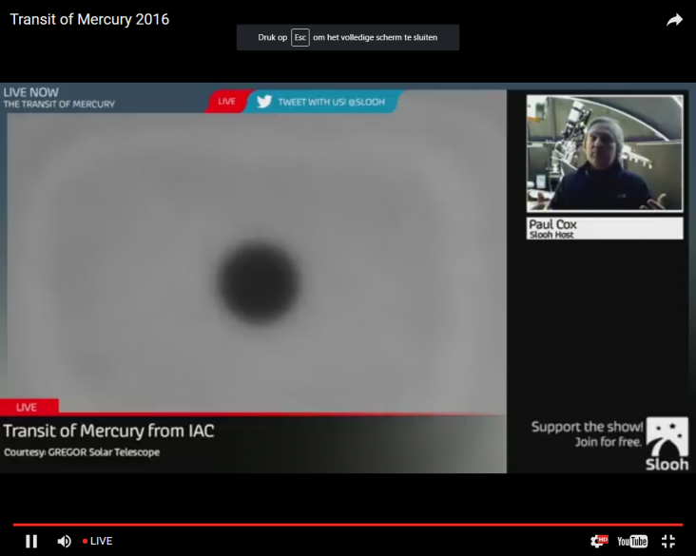Click the Slooh logo in the video
696x556 pixels.
click(x=667, y=444)
